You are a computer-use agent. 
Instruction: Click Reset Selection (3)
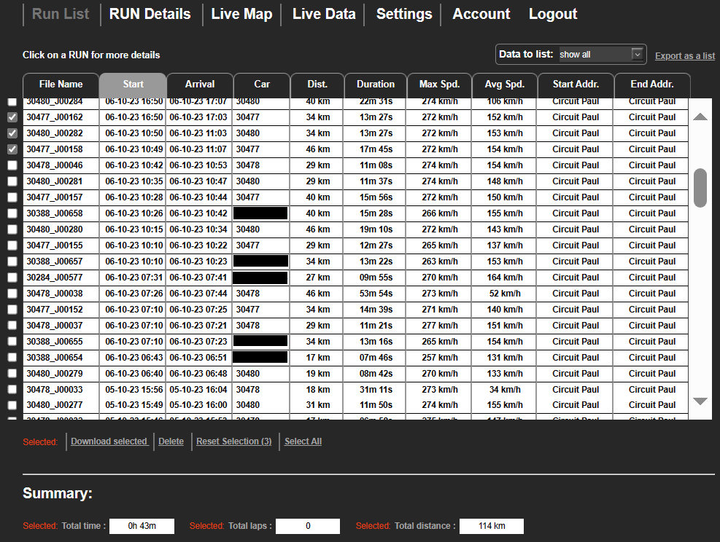[233, 441]
